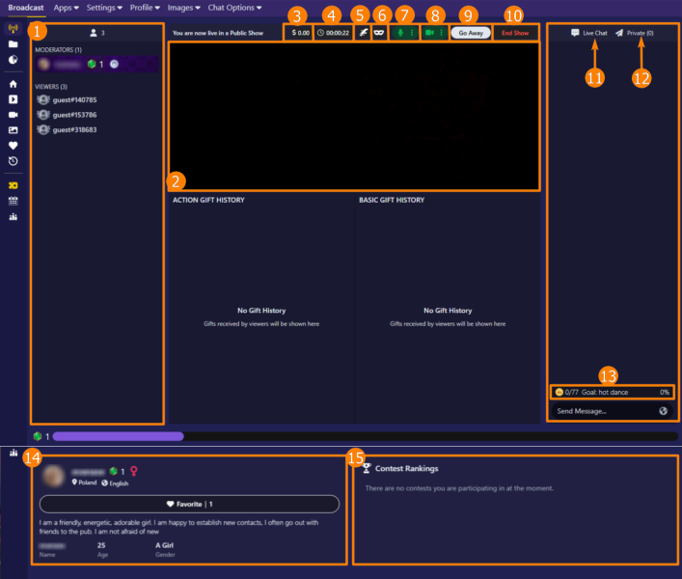This screenshot has height=579, width=682.
Task: Expand the Chat Options dropdown
Action: pyautogui.click(x=234, y=7)
